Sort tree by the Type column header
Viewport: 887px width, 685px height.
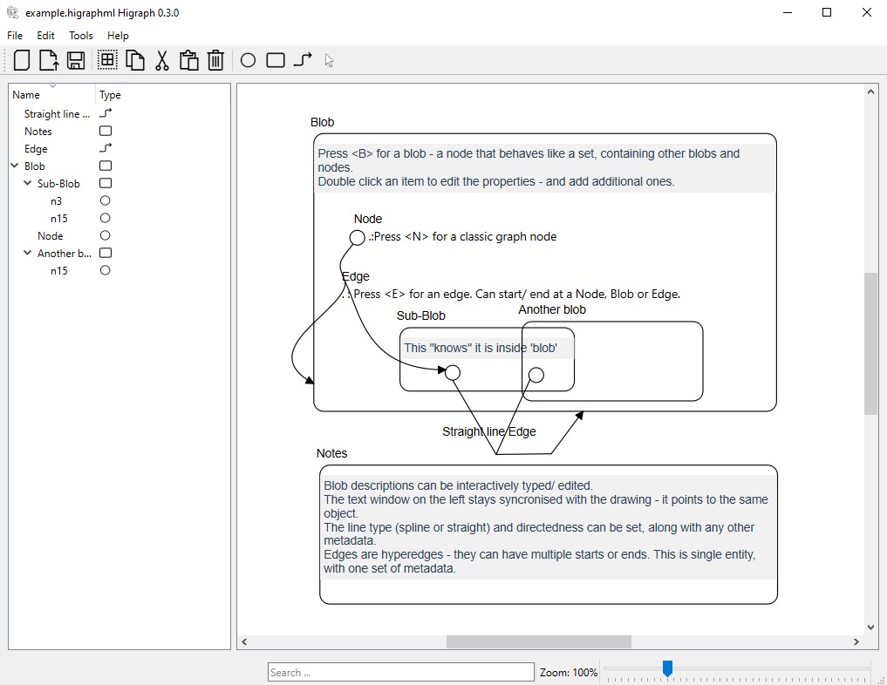pyautogui.click(x=110, y=94)
